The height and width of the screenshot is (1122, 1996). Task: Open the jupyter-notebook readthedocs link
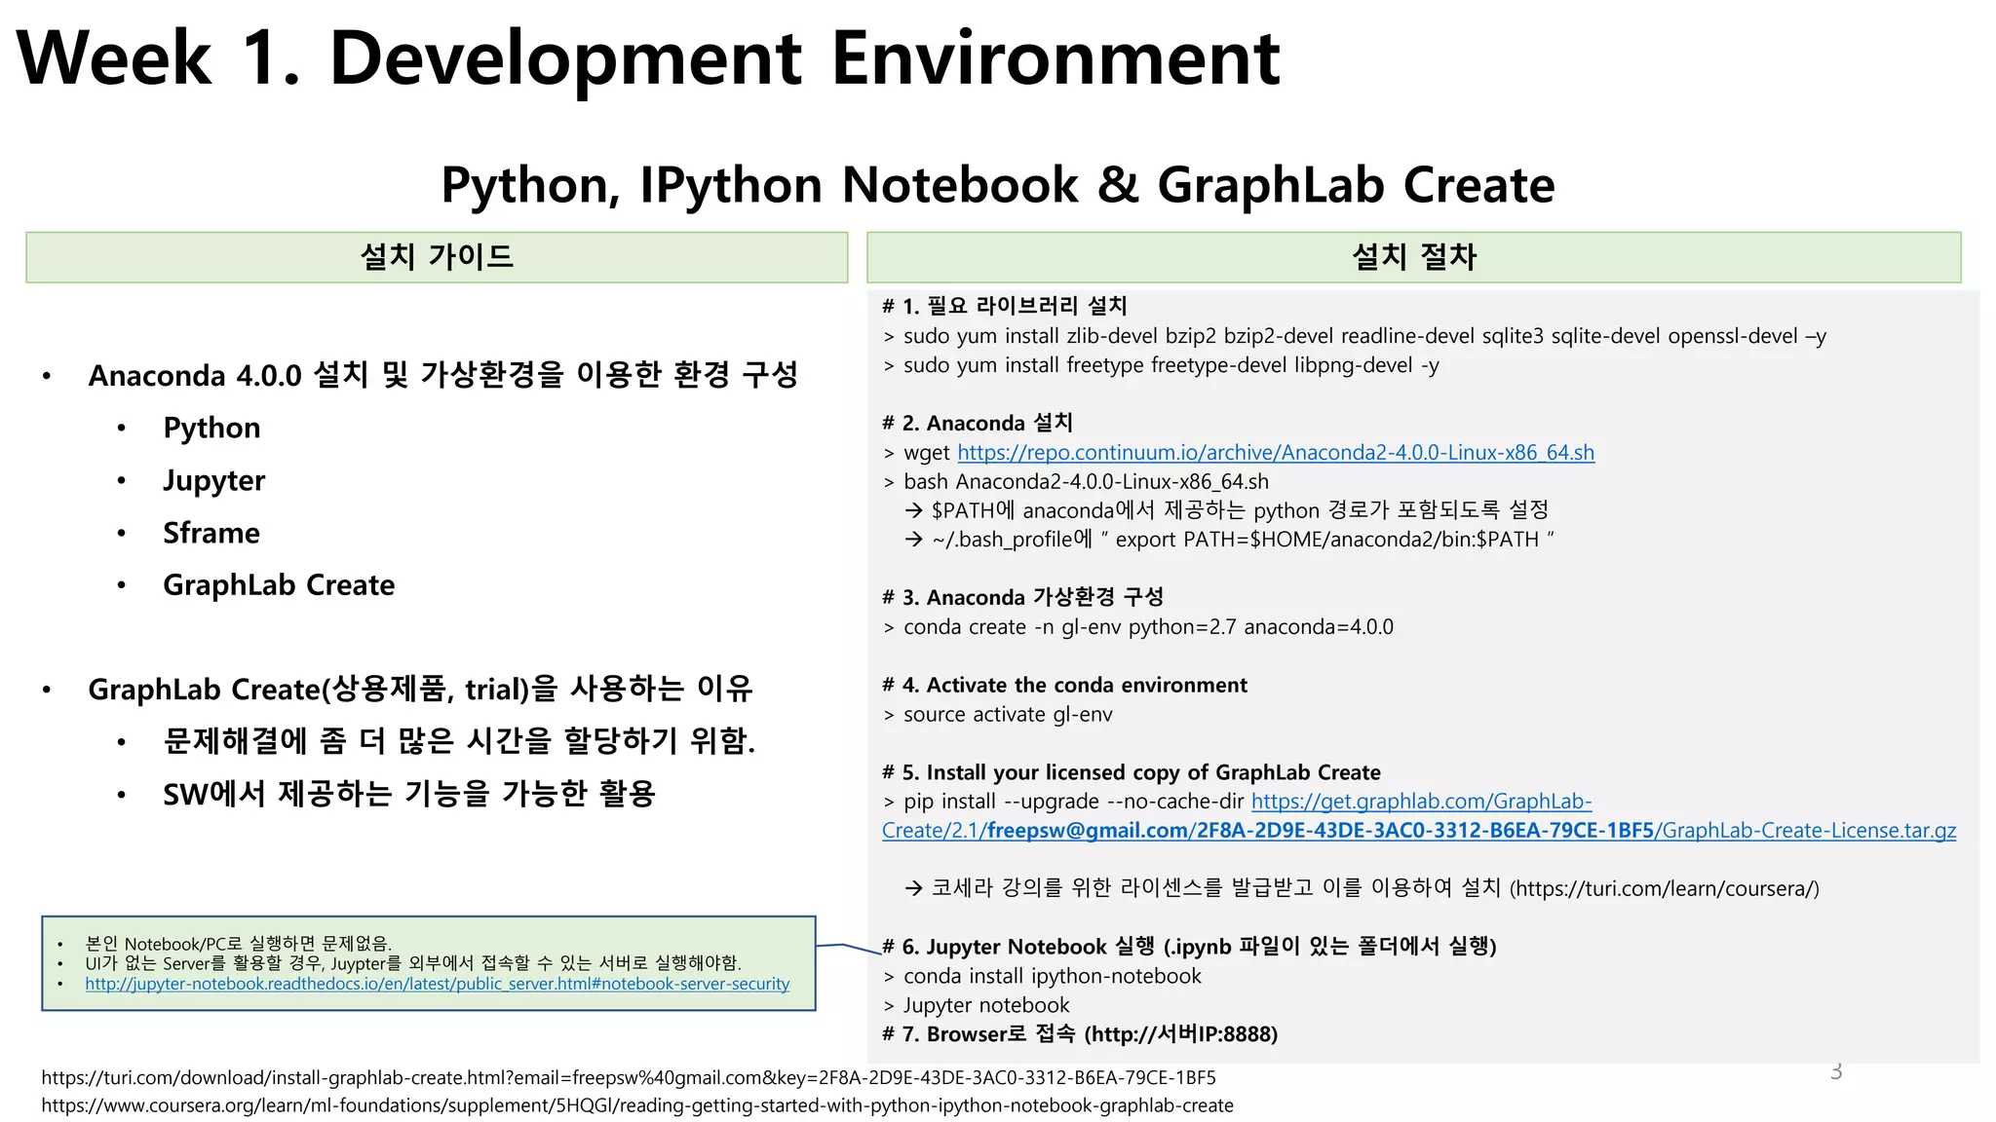click(437, 984)
